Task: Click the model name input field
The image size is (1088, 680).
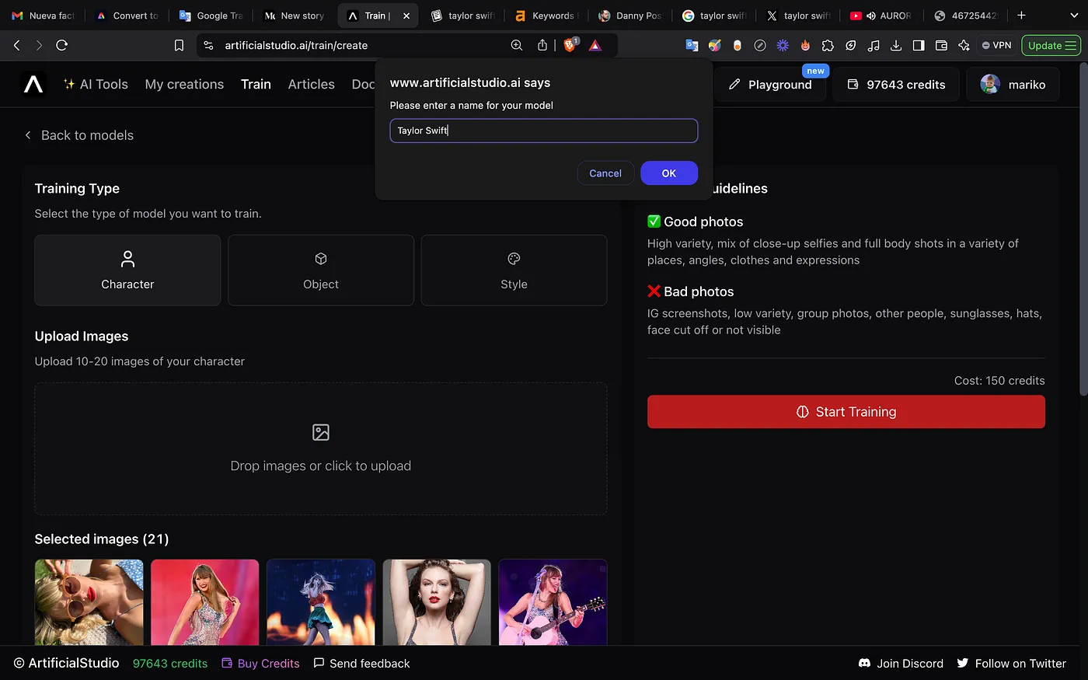Action: tap(543, 131)
